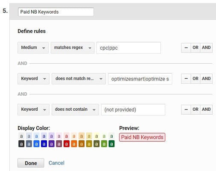This screenshot has width=216, height=171.
Task: Open the Medium dimension dropdown
Action: (33, 48)
